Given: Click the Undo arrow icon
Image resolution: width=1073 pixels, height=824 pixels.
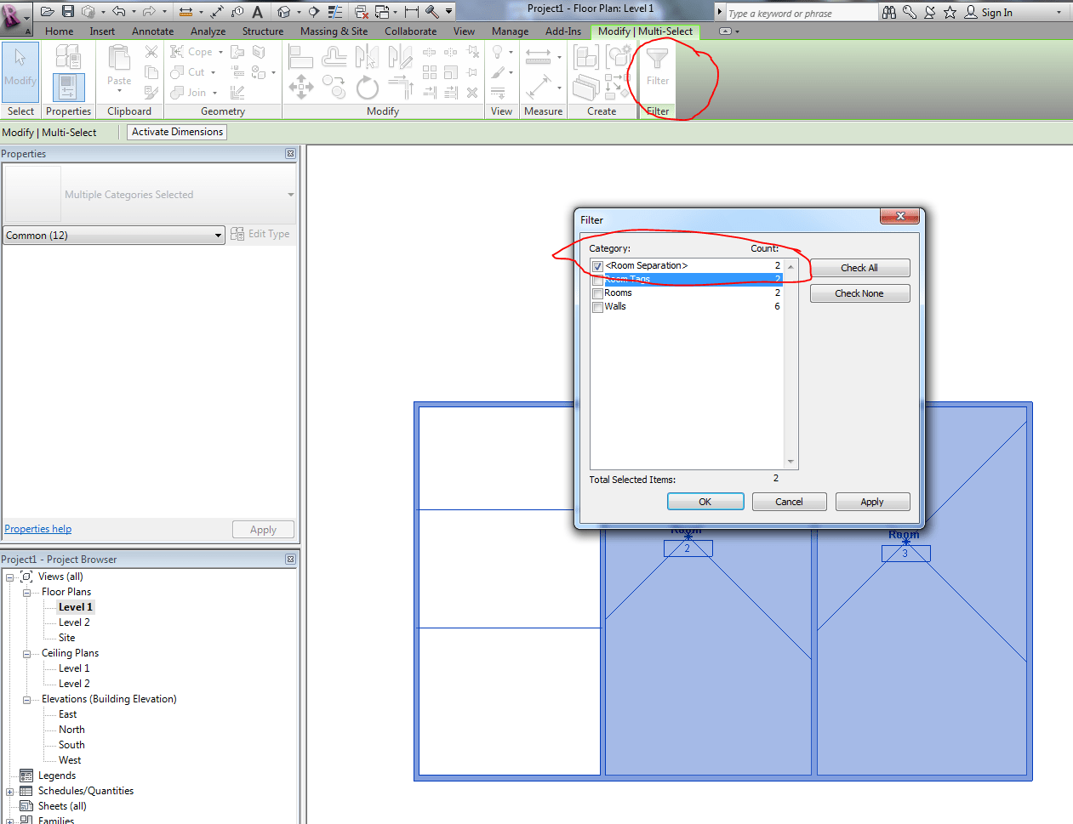Looking at the screenshot, I should pyautogui.click(x=119, y=12).
